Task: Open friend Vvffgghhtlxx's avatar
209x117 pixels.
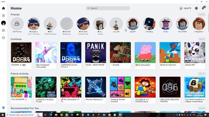Action: tap(199, 24)
